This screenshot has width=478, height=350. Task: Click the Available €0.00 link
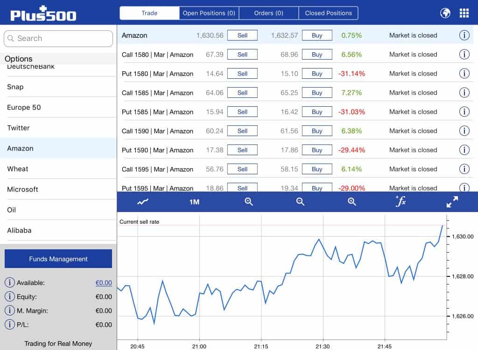pos(104,283)
